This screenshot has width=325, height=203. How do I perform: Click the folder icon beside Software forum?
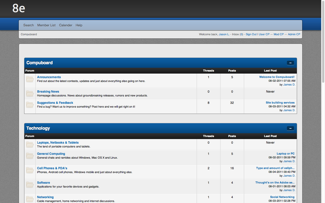[x=30, y=185]
